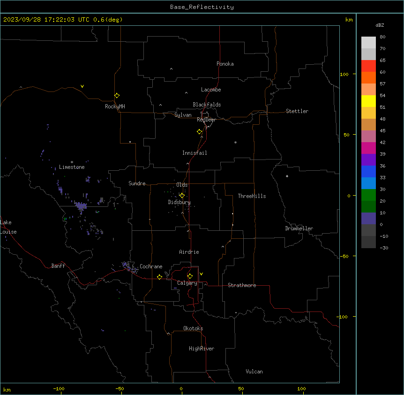404x395 pixels.
Task: Click the white plus marker northwest of Drumheller
Action: (x=287, y=176)
